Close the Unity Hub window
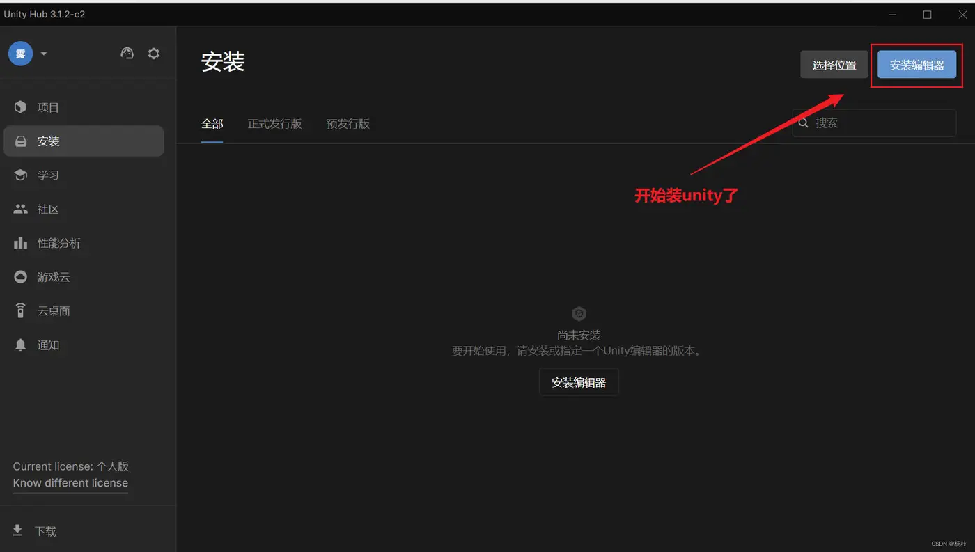 (x=962, y=15)
